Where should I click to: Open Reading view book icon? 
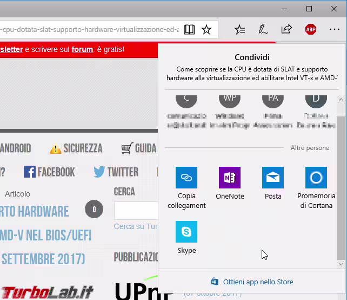coord(189,29)
